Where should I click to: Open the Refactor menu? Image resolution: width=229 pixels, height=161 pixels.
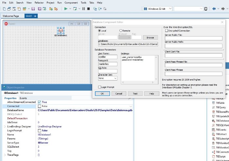(x=39, y=3)
